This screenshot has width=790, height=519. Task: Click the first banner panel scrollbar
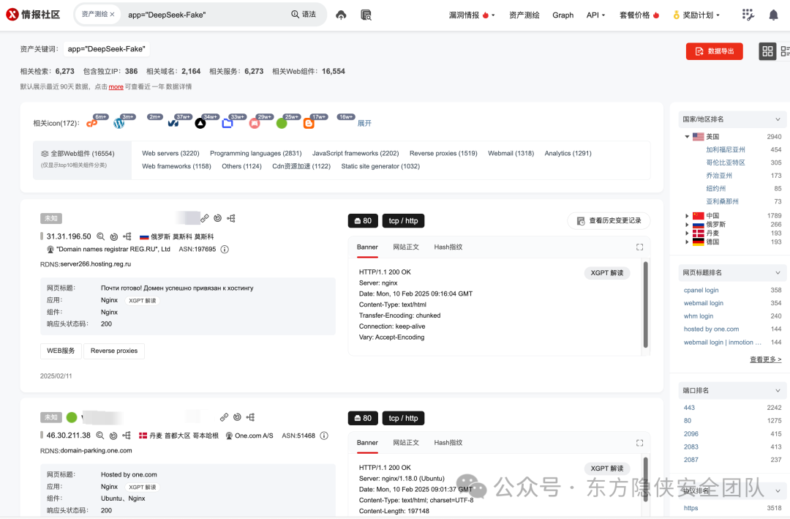[x=645, y=304]
